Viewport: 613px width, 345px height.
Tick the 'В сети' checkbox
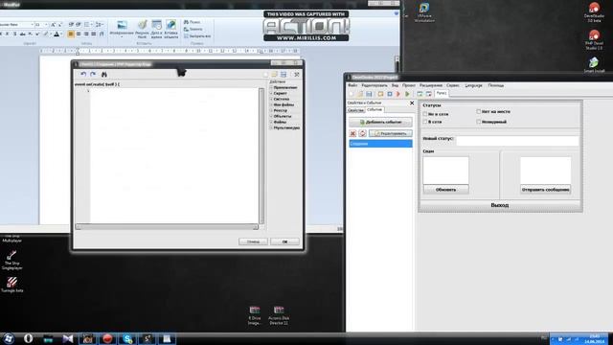(425, 122)
